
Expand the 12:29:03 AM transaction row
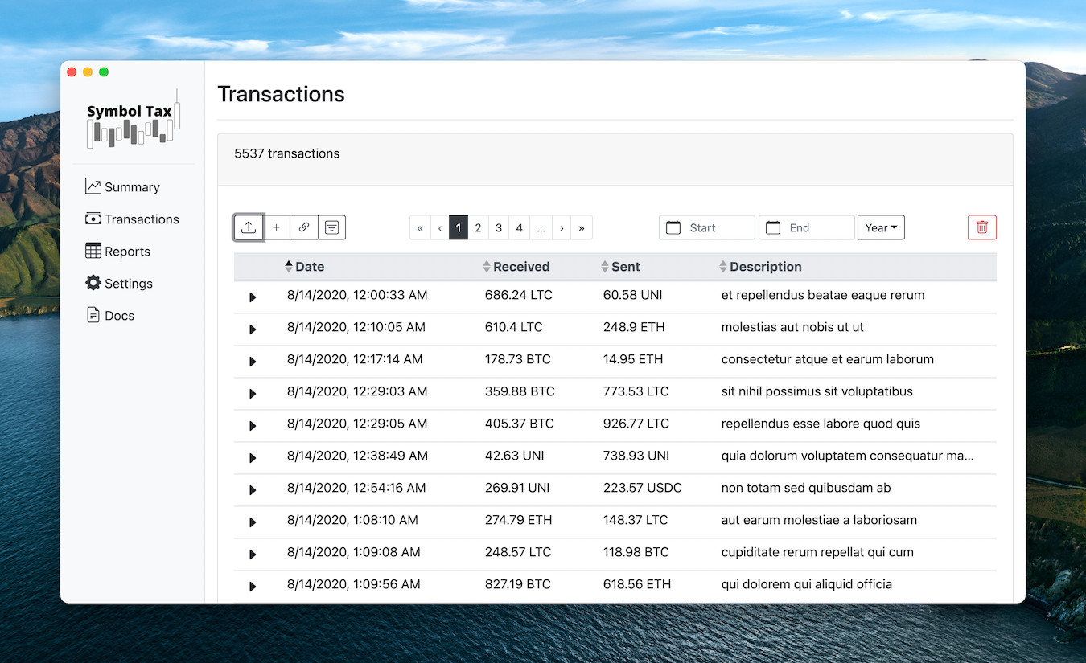(x=253, y=394)
